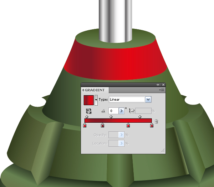Image resolution: width=214 pixels, height=187 pixels.
Task: Click the Location value field
Action: coord(113,143)
